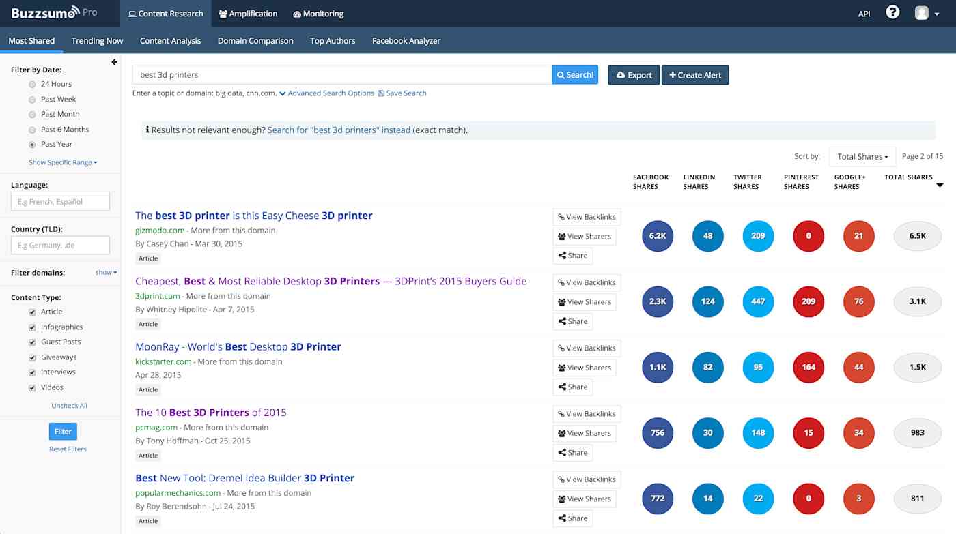
Task: Click the blue Filter button
Action: 62,431
